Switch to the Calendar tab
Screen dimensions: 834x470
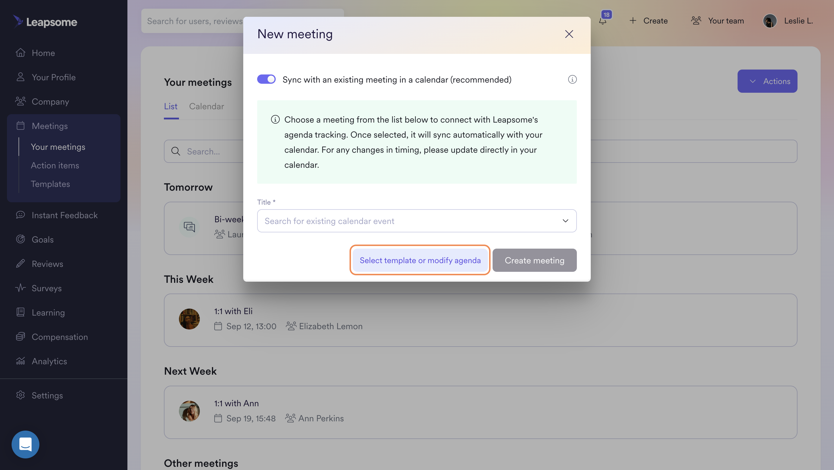point(206,106)
